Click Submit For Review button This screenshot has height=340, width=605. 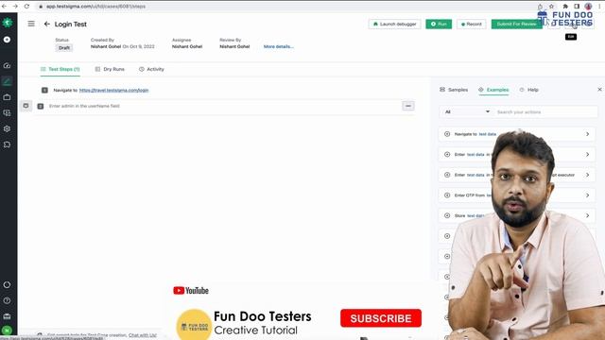[517, 24]
